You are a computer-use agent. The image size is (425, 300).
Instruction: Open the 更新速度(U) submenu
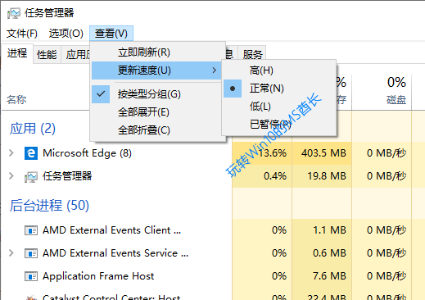point(156,70)
